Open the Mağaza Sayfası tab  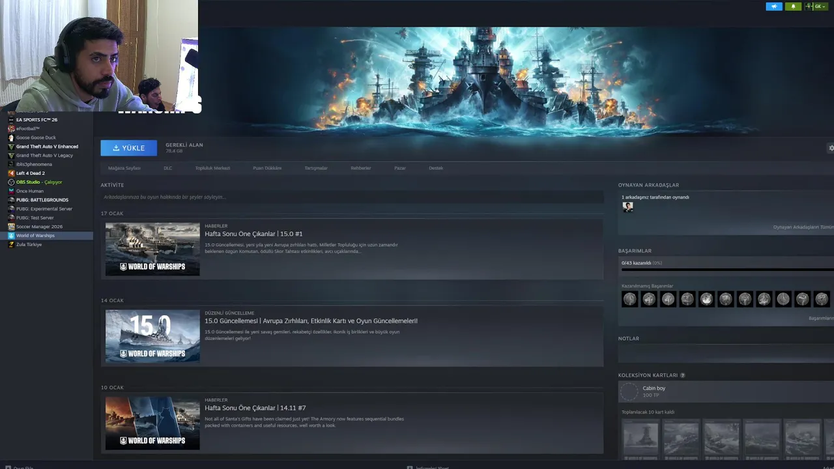pyautogui.click(x=124, y=168)
